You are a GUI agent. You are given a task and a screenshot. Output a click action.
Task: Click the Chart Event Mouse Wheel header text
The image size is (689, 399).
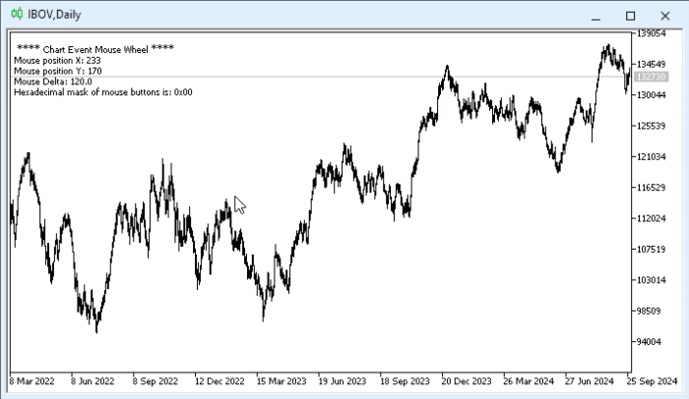click(x=95, y=49)
